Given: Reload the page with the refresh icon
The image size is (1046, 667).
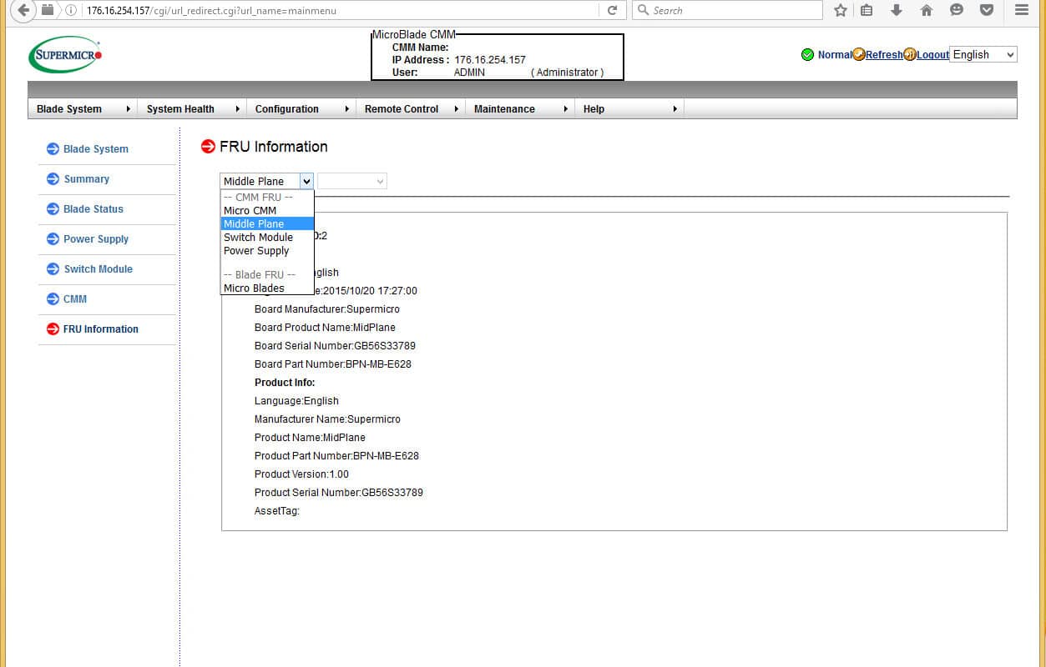Looking at the screenshot, I should (x=612, y=10).
